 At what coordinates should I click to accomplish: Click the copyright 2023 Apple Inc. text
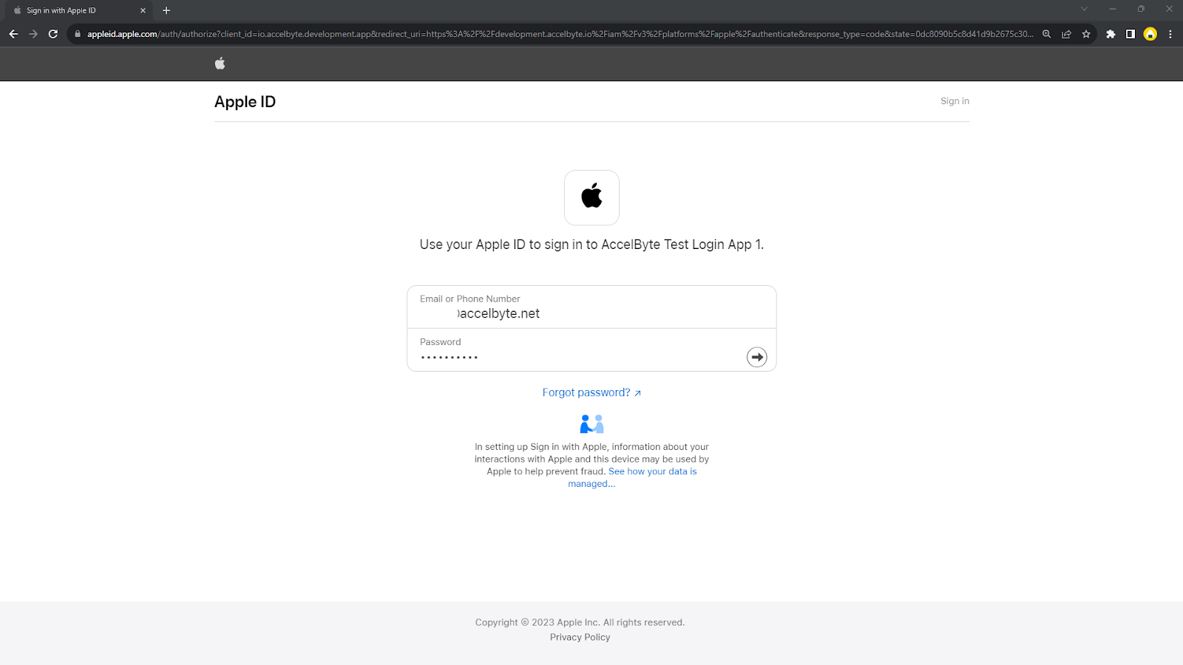pos(580,622)
